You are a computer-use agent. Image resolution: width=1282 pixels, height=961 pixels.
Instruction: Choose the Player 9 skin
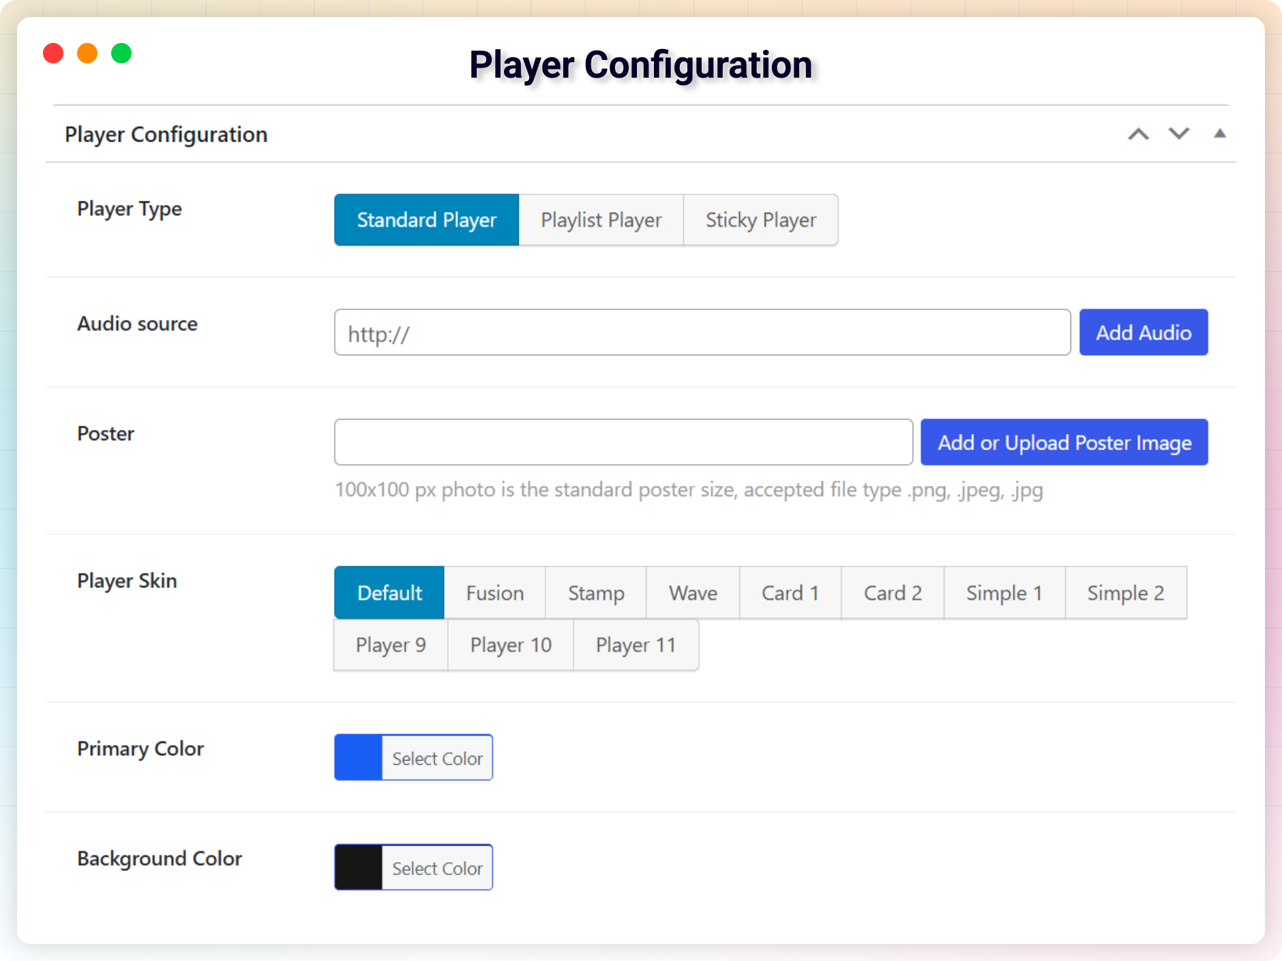[391, 645]
